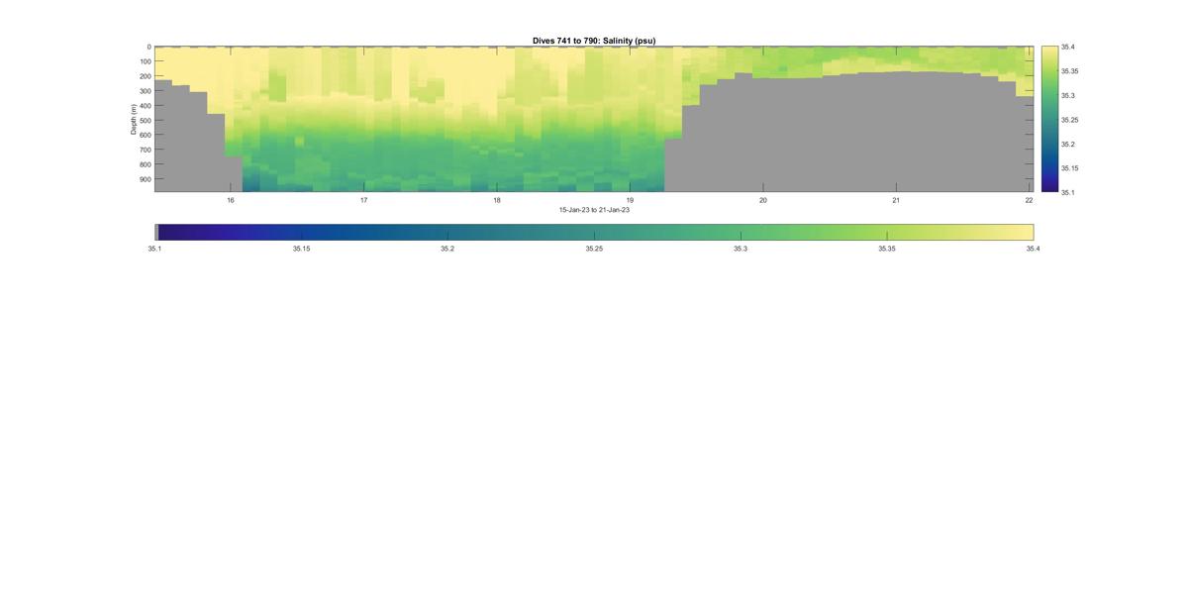This screenshot has height=616, width=1188.
Task: Click '35.4' label on the vertical colorbar
Action: (1068, 47)
